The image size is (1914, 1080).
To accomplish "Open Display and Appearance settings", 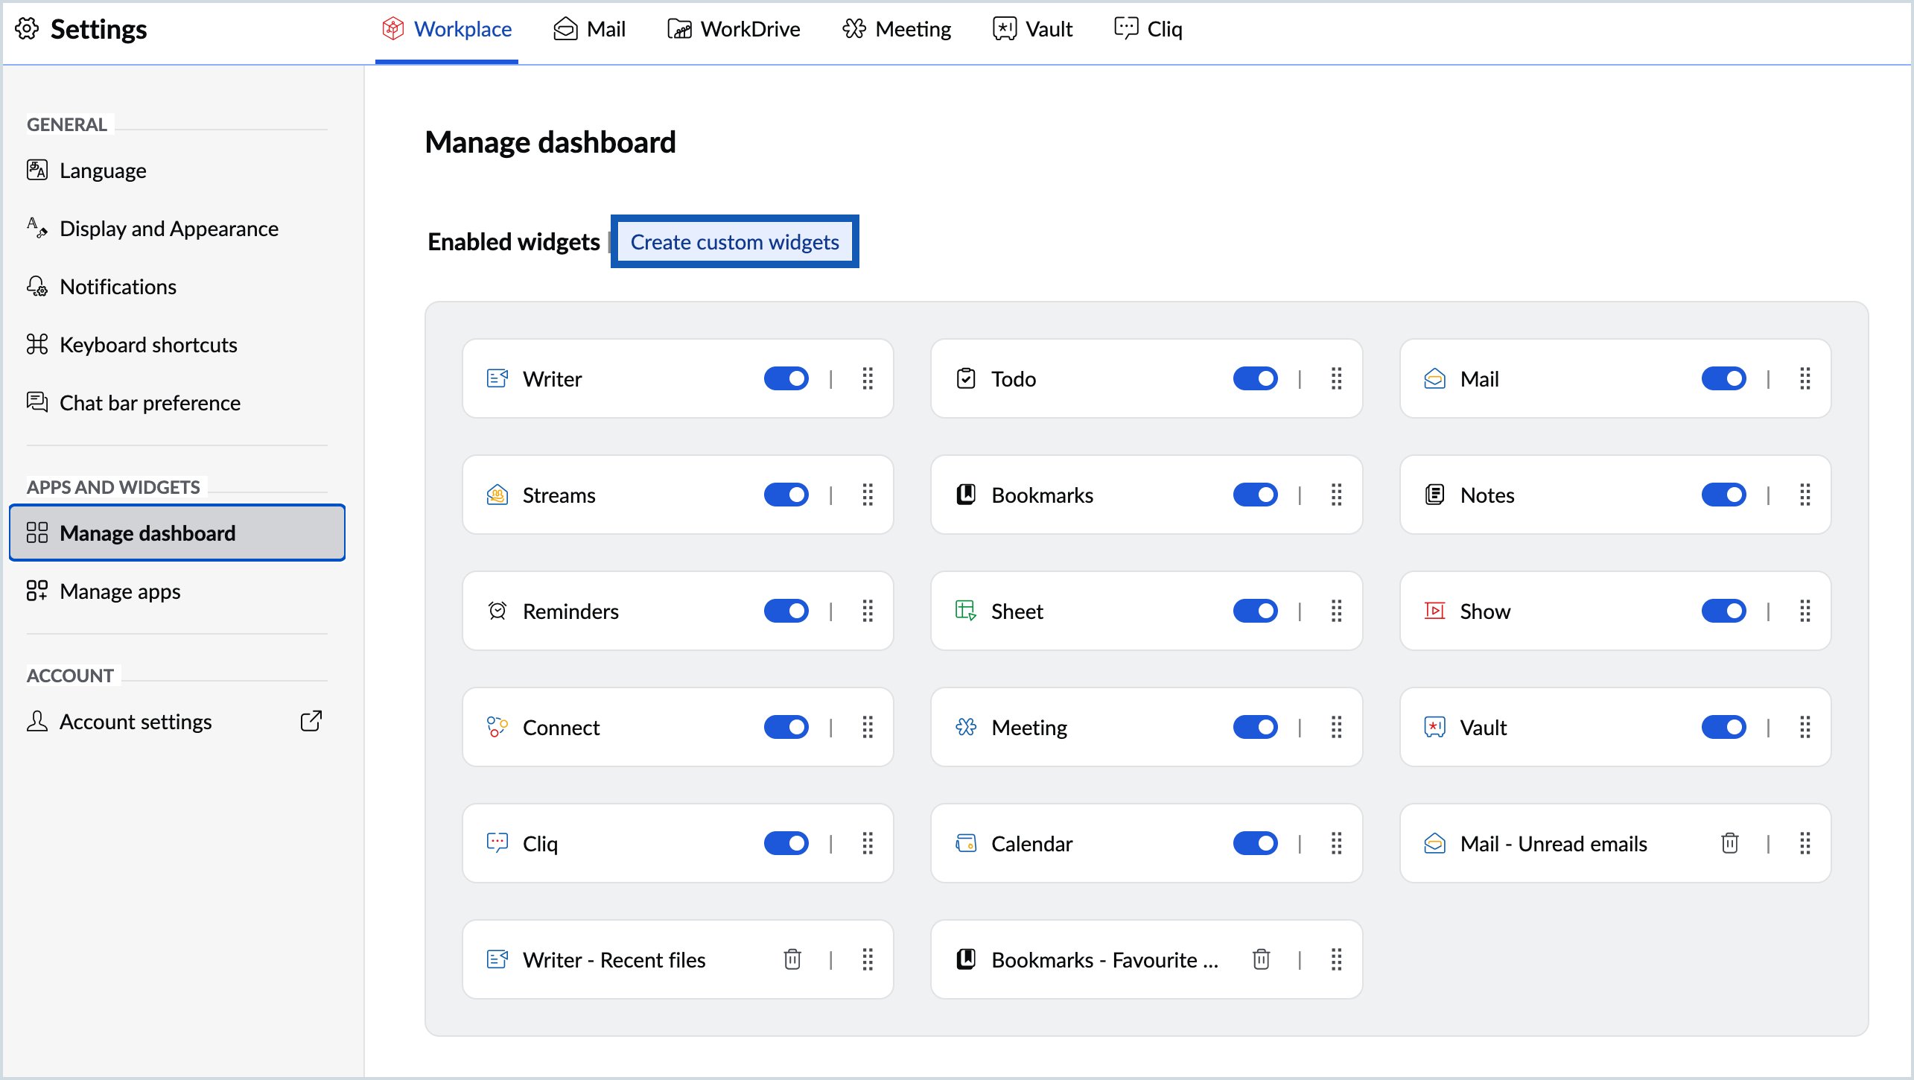I will pyautogui.click(x=177, y=229).
